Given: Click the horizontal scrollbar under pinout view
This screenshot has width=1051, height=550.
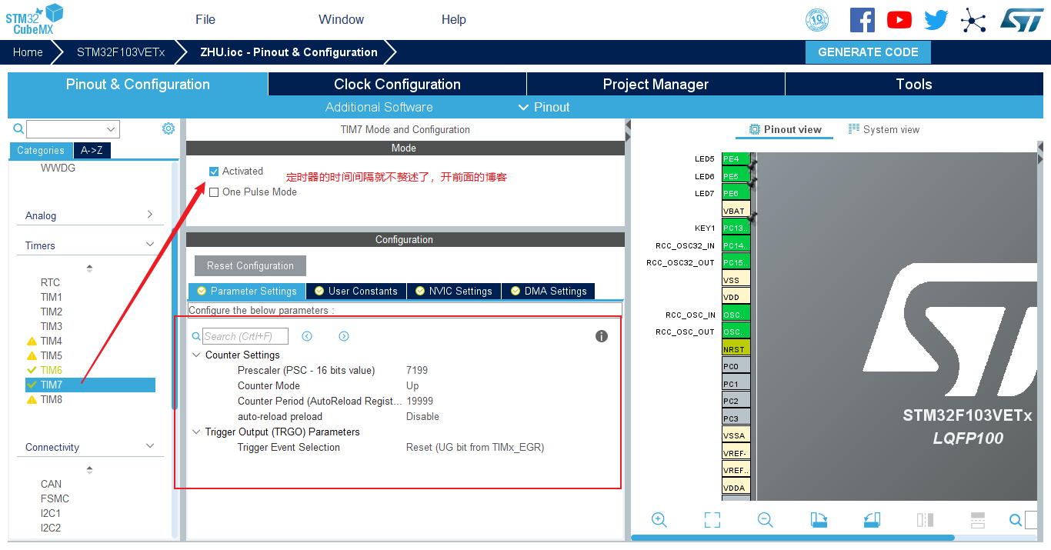Looking at the screenshot, I should pos(792,538).
